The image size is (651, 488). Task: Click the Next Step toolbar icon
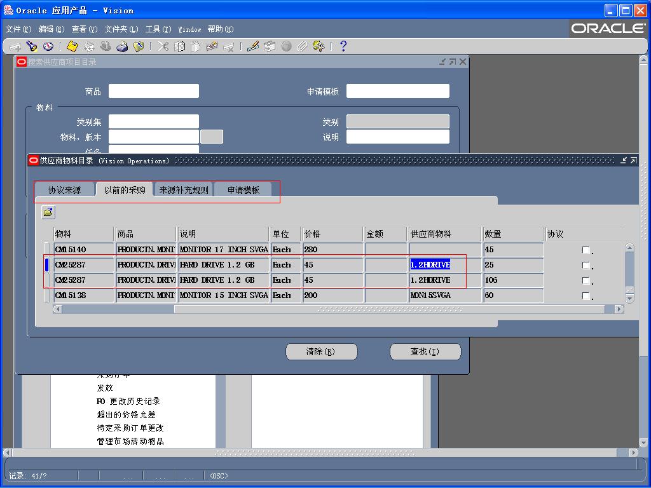click(x=89, y=46)
